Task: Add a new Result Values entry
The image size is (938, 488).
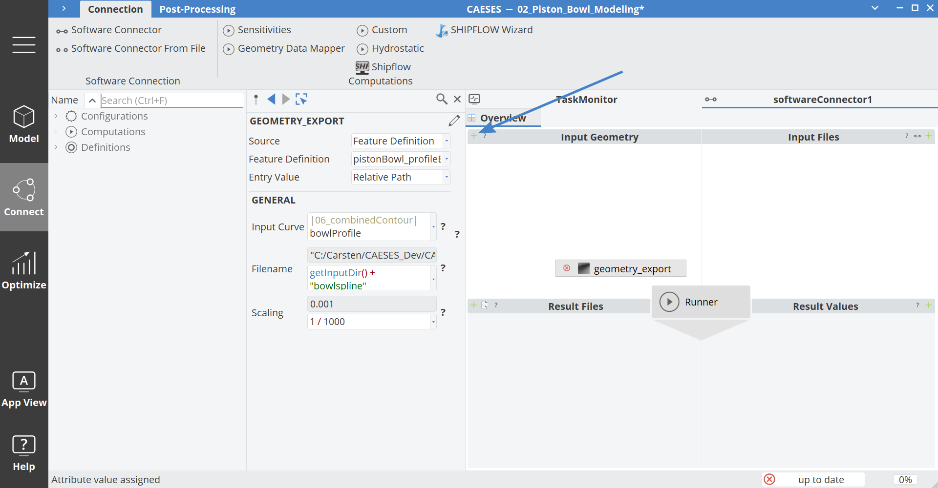Action: coord(929,305)
